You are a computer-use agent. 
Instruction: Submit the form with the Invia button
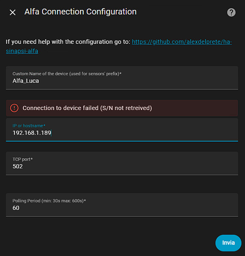tap(228, 243)
